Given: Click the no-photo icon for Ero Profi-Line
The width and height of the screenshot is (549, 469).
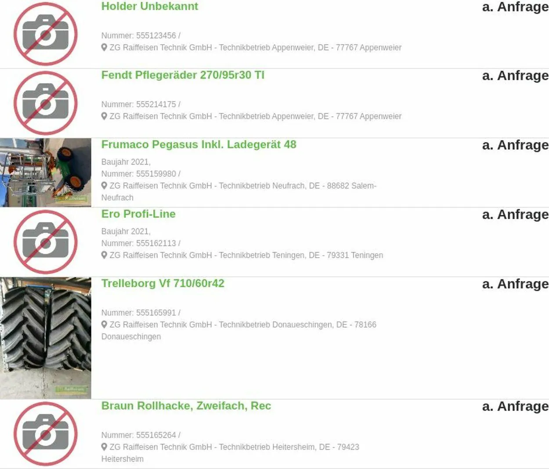Looking at the screenshot, I should pos(45,242).
